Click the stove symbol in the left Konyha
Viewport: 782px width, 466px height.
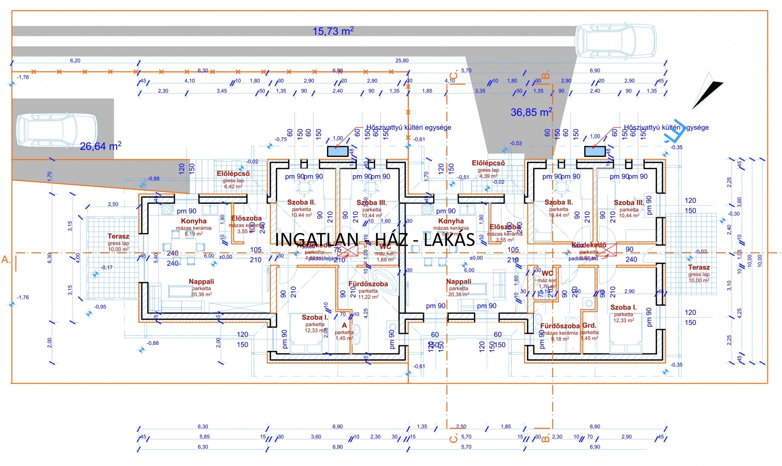[x=168, y=210]
